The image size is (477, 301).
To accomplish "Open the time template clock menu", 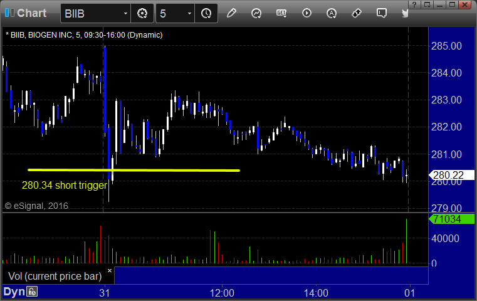I will coord(206,13).
